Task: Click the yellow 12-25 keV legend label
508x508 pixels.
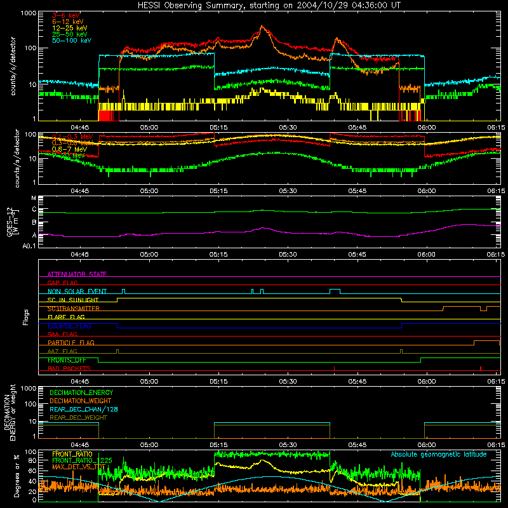Action: (x=70, y=28)
